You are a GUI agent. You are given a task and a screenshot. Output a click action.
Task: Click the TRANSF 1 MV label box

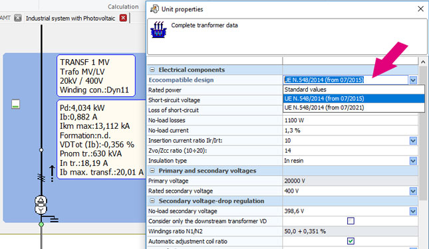pyautogui.click(x=96, y=76)
